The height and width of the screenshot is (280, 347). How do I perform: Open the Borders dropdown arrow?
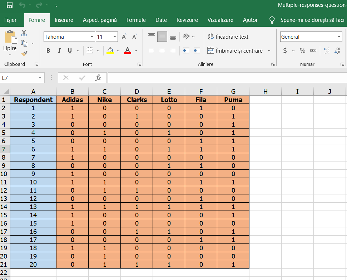pos(99,51)
